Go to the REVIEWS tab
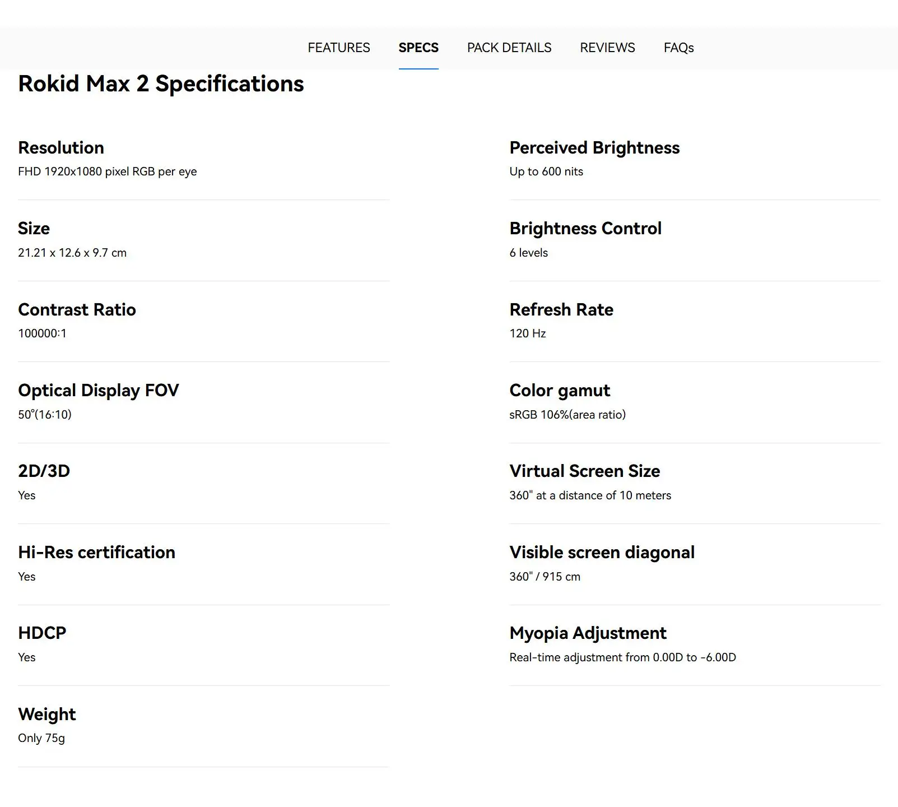Viewport: 898px width, 807px height. (x=607, y=48)
